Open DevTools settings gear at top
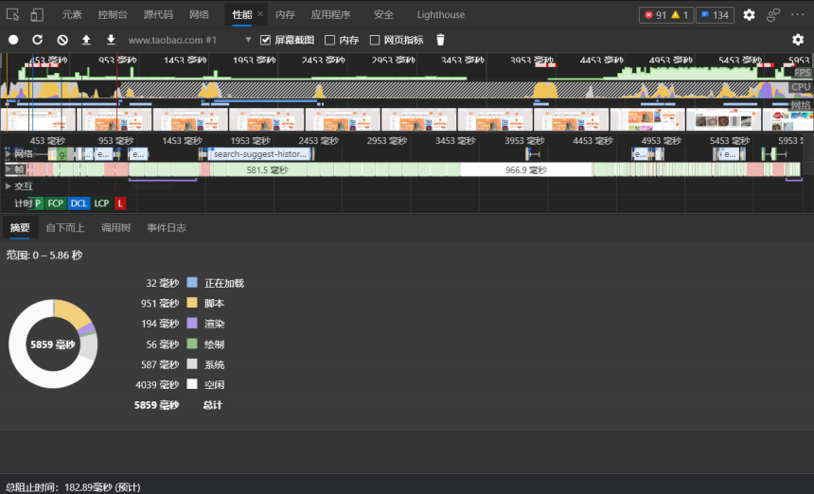 [x=749, y=14]
